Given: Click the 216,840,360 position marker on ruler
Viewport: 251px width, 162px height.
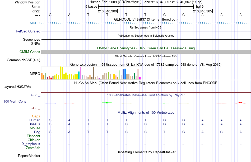Looking at the screenshot, I should (x=108, y=11).
